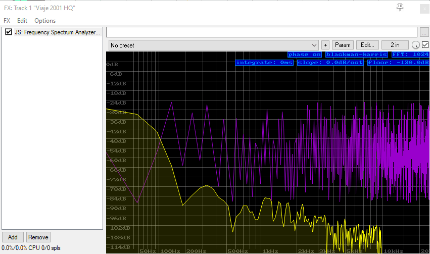Disable the Frequency Spectrum Analyzer checkbox
Screen dimensions: 430x254
(9, 32)
